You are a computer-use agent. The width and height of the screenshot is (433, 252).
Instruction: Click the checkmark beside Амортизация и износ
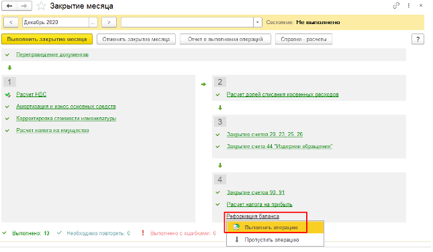7,107
